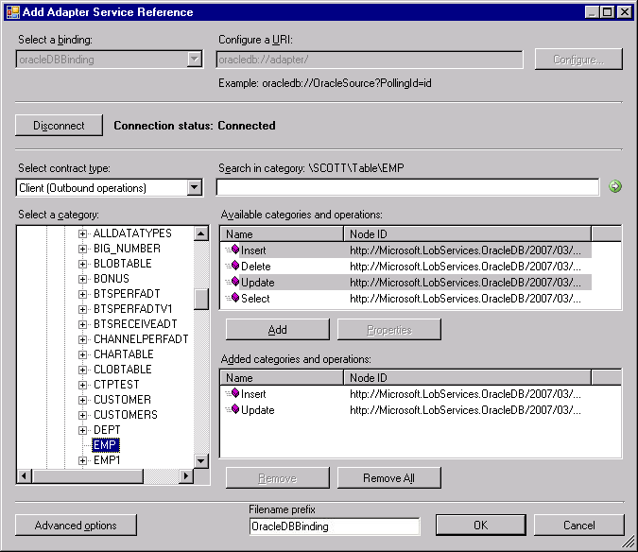Screen dimensions: 638x552
Task: Expand the BTSPERFADTV1 tree node
Action: point(82,310)
